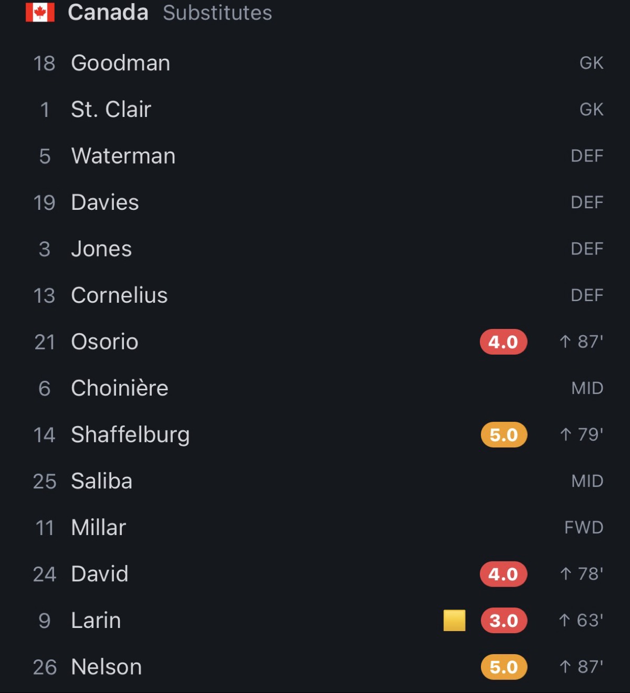Open goalkeeper Goodman's player profile
630x693 pixels.
coord(315,63)
